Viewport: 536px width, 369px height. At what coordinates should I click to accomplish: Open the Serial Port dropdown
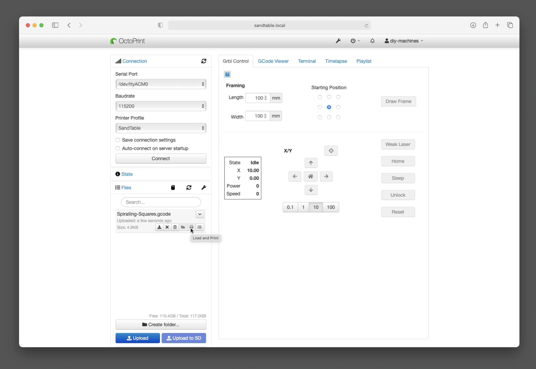pyautogui.click(x=161, y=84)
